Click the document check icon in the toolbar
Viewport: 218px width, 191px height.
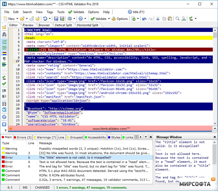(x=133, y=19)
